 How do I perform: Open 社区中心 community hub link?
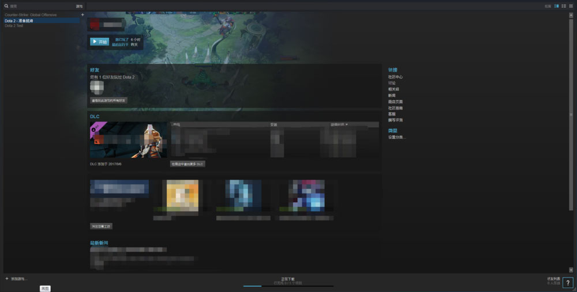pyautogui.click(x=395, y=77)
